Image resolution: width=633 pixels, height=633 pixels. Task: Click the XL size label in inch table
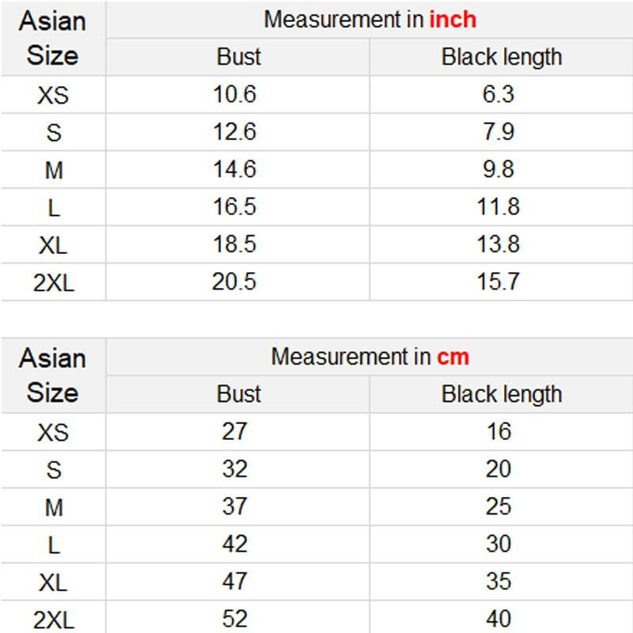[x=53, y=245]
